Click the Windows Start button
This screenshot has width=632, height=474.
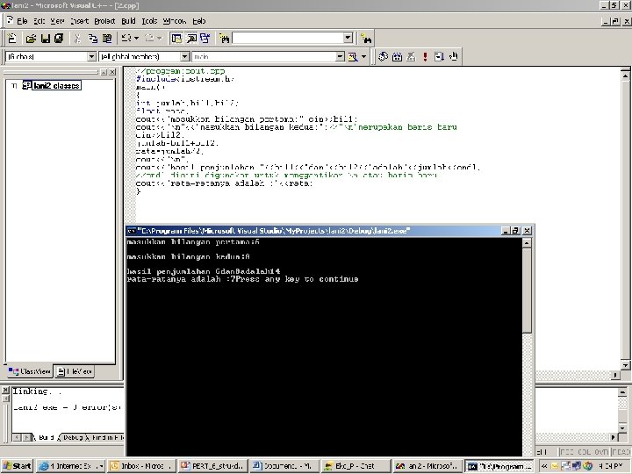click(x=18, y=466)
